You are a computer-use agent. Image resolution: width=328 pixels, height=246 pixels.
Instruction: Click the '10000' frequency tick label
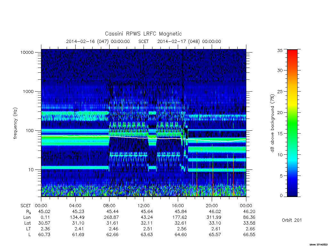[27, 52]
